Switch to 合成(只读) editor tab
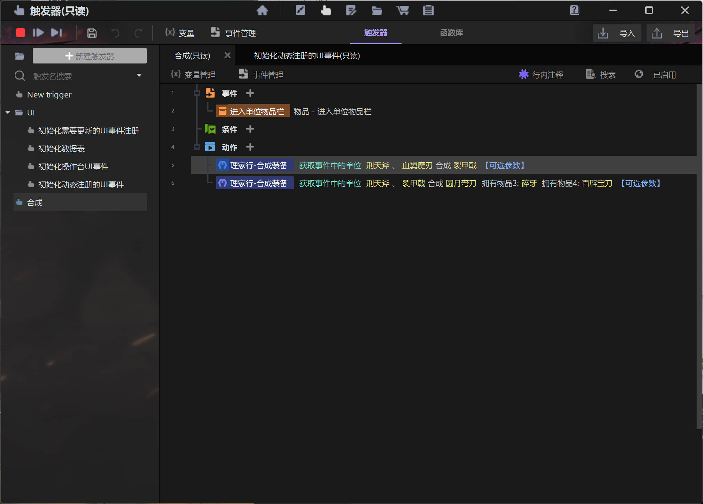This screenshot has width=703, height=504. (x=192, y=55)
